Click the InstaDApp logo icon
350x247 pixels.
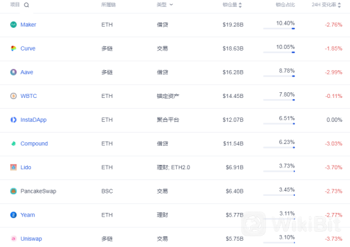pos(13,120)
